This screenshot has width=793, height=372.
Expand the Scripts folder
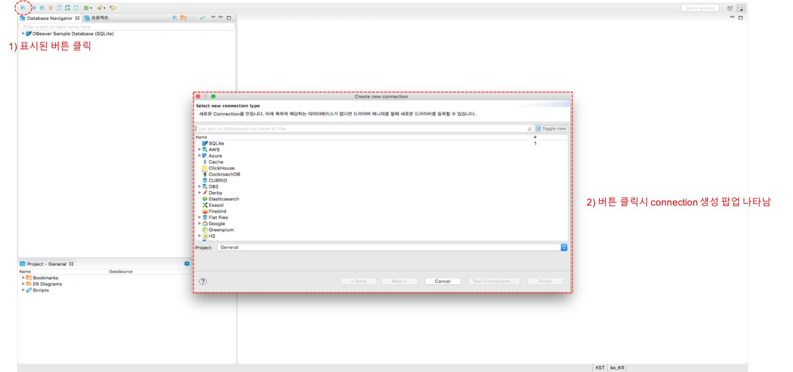point(23,290)
